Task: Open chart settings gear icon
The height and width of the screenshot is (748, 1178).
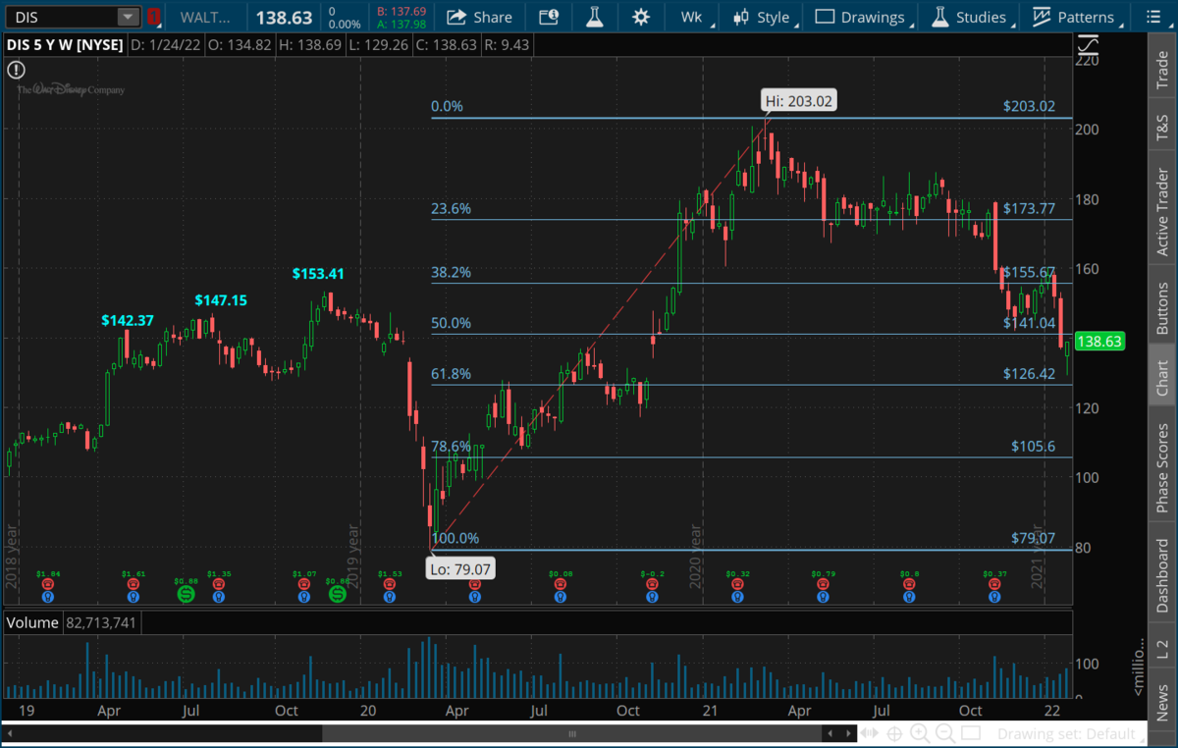Action: [x=641, y=17]
